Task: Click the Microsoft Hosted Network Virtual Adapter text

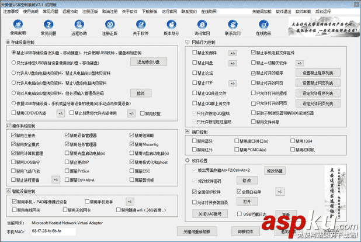Action: (x=67, y=223)
